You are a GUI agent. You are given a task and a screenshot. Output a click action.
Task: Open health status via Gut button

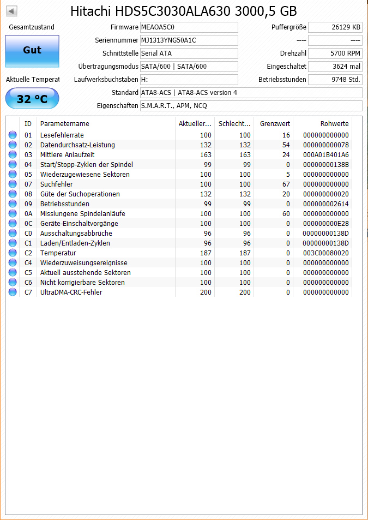point(32,51)
